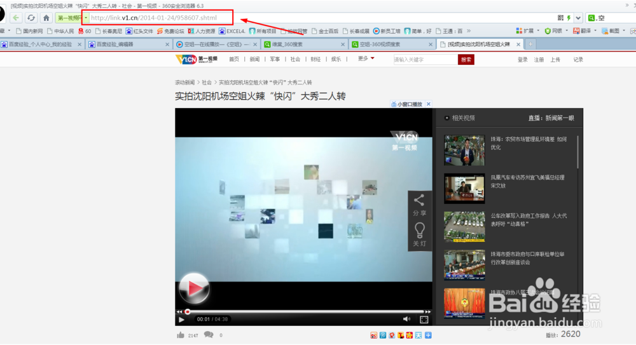Viewport: 636px width, 345px height.
Task: Click the 登录 login link
Action: 522,60
